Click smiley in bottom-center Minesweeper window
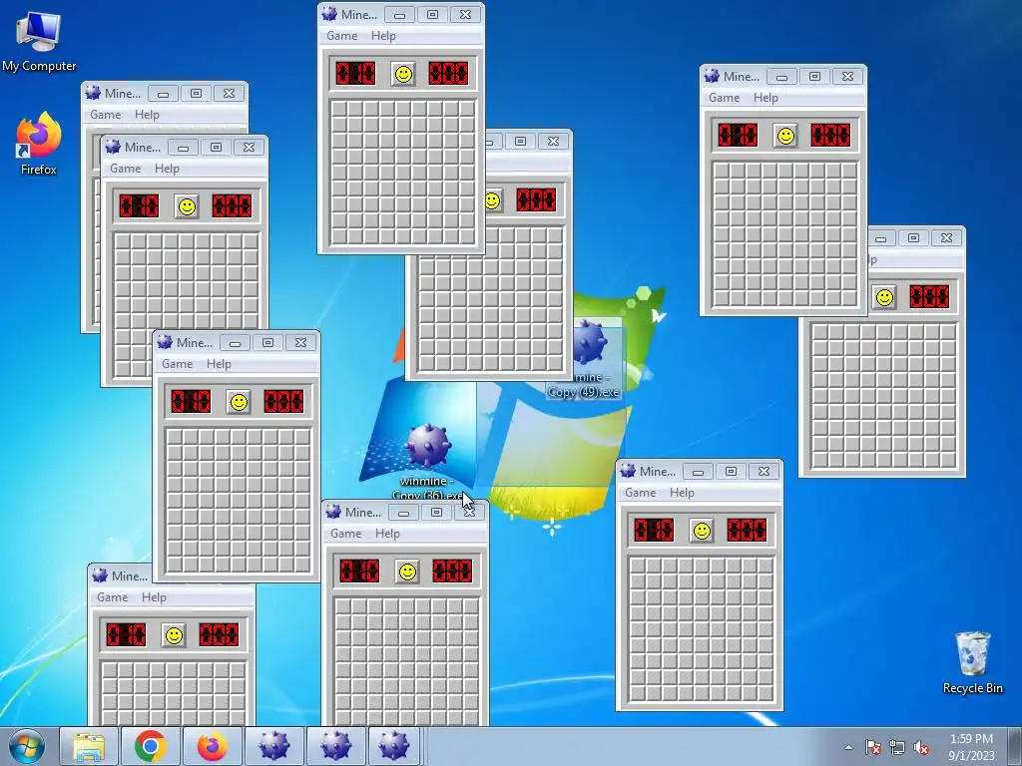Viewport: 1022px width, 766px height. tap(407, 572)
